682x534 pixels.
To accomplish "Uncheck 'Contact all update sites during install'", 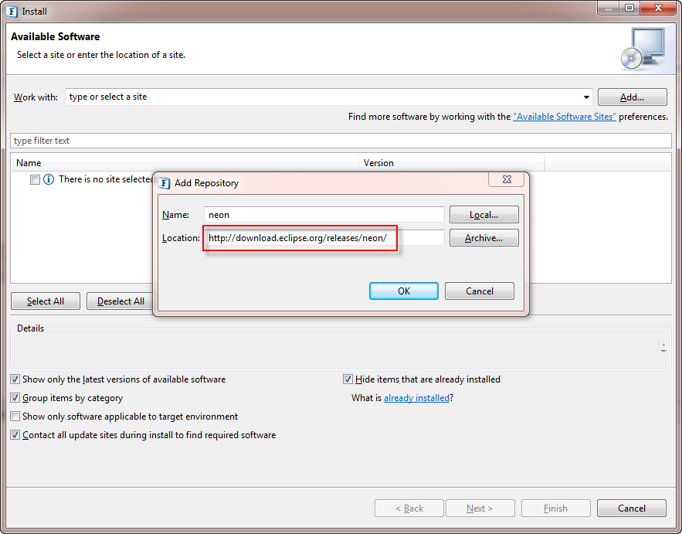I will 15,435.
